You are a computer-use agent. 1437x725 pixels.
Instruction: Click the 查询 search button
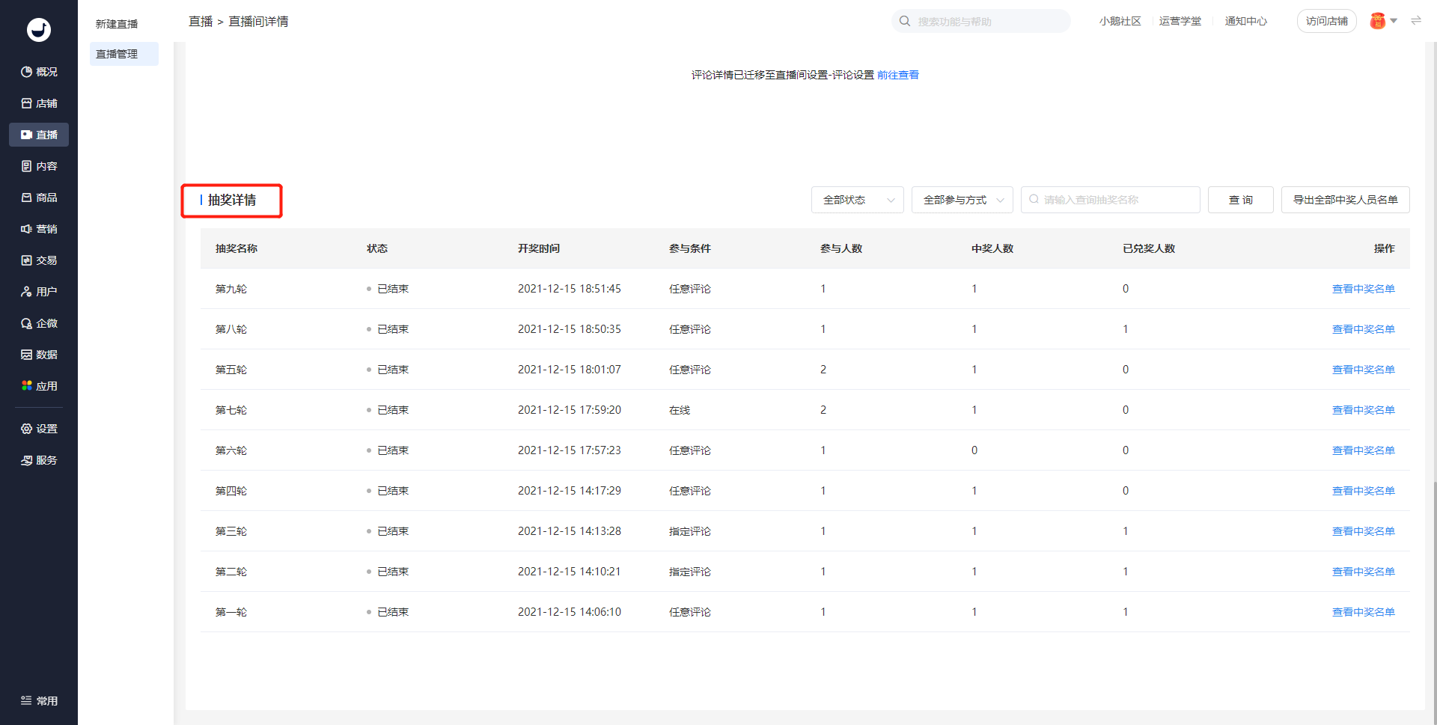tap(1240, 200)
